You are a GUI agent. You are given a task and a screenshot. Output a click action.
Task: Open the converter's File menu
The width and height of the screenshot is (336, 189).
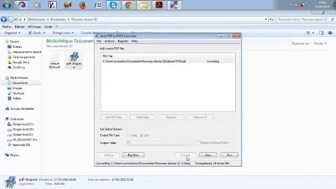point(99,41)
